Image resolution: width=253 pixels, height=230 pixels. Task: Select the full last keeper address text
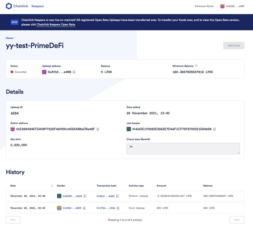[x=172, y=129]
